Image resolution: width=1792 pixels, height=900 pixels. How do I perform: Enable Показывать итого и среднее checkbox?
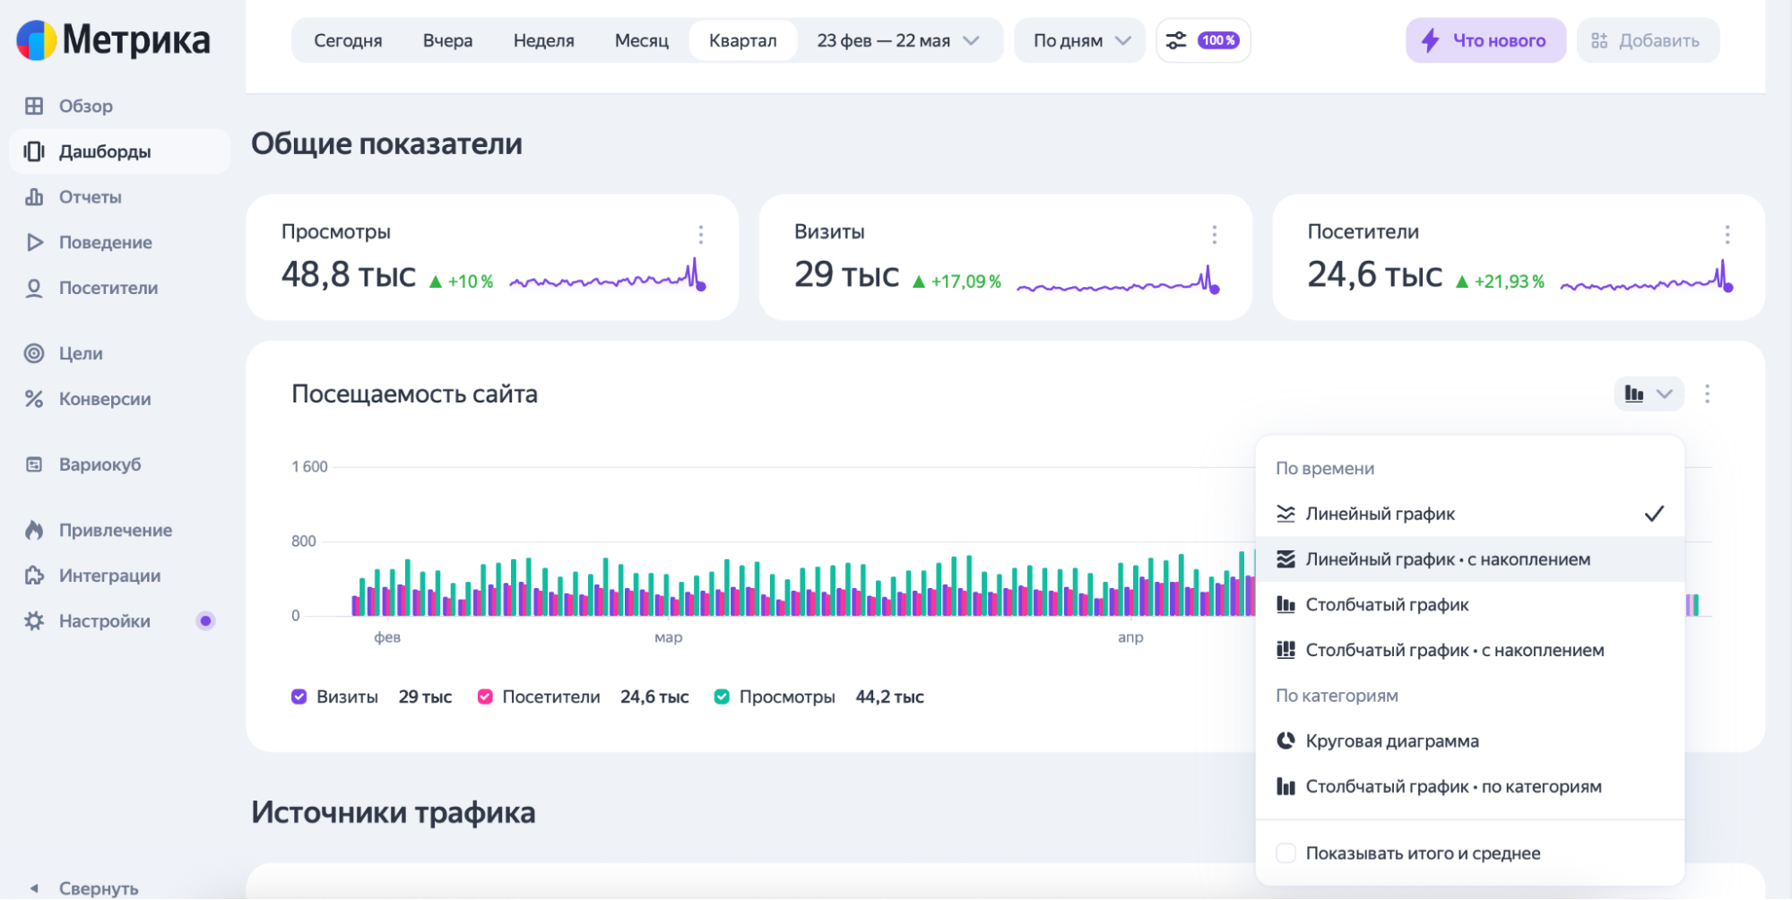[1286, 852]
